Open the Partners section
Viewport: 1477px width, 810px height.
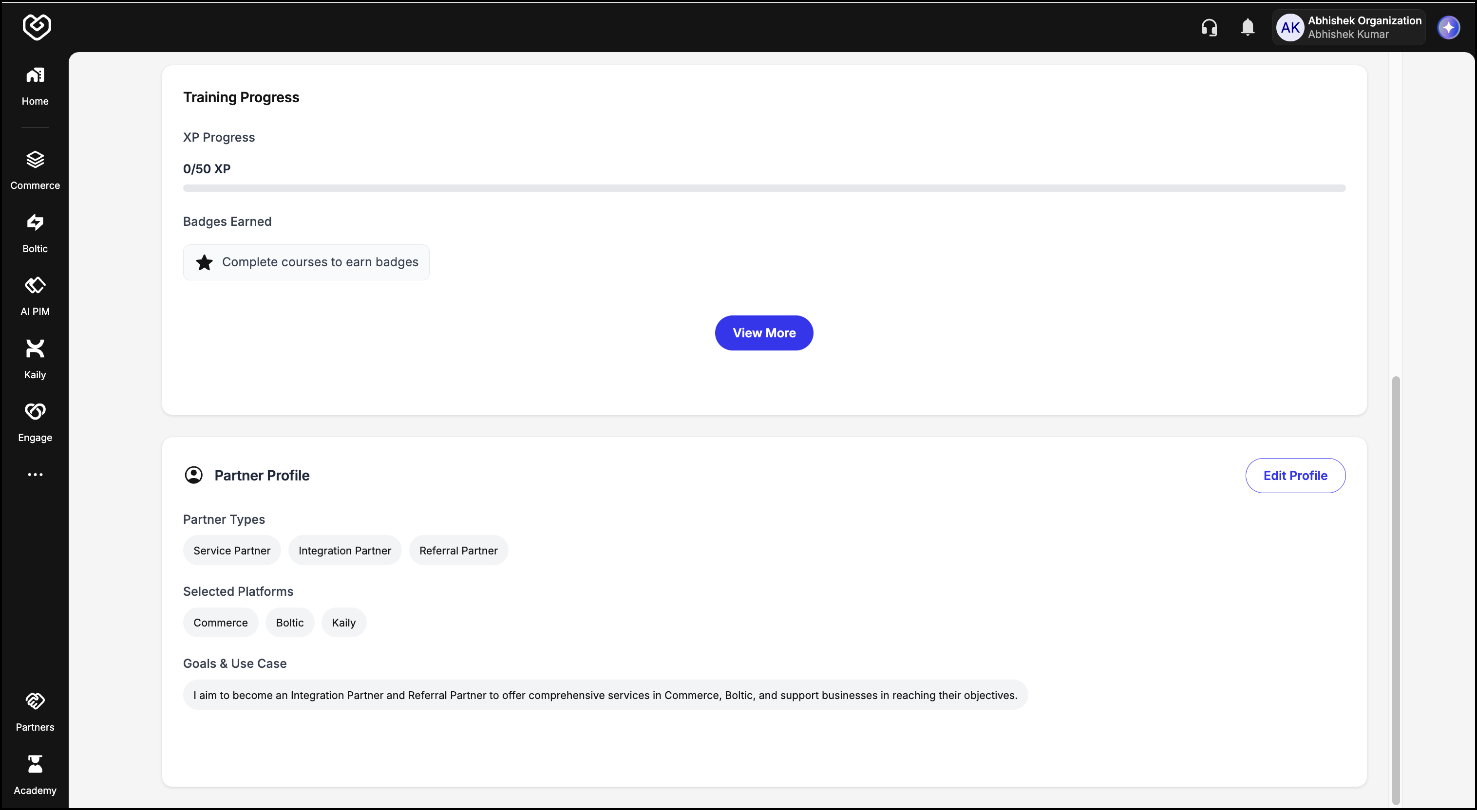point(35,712)
